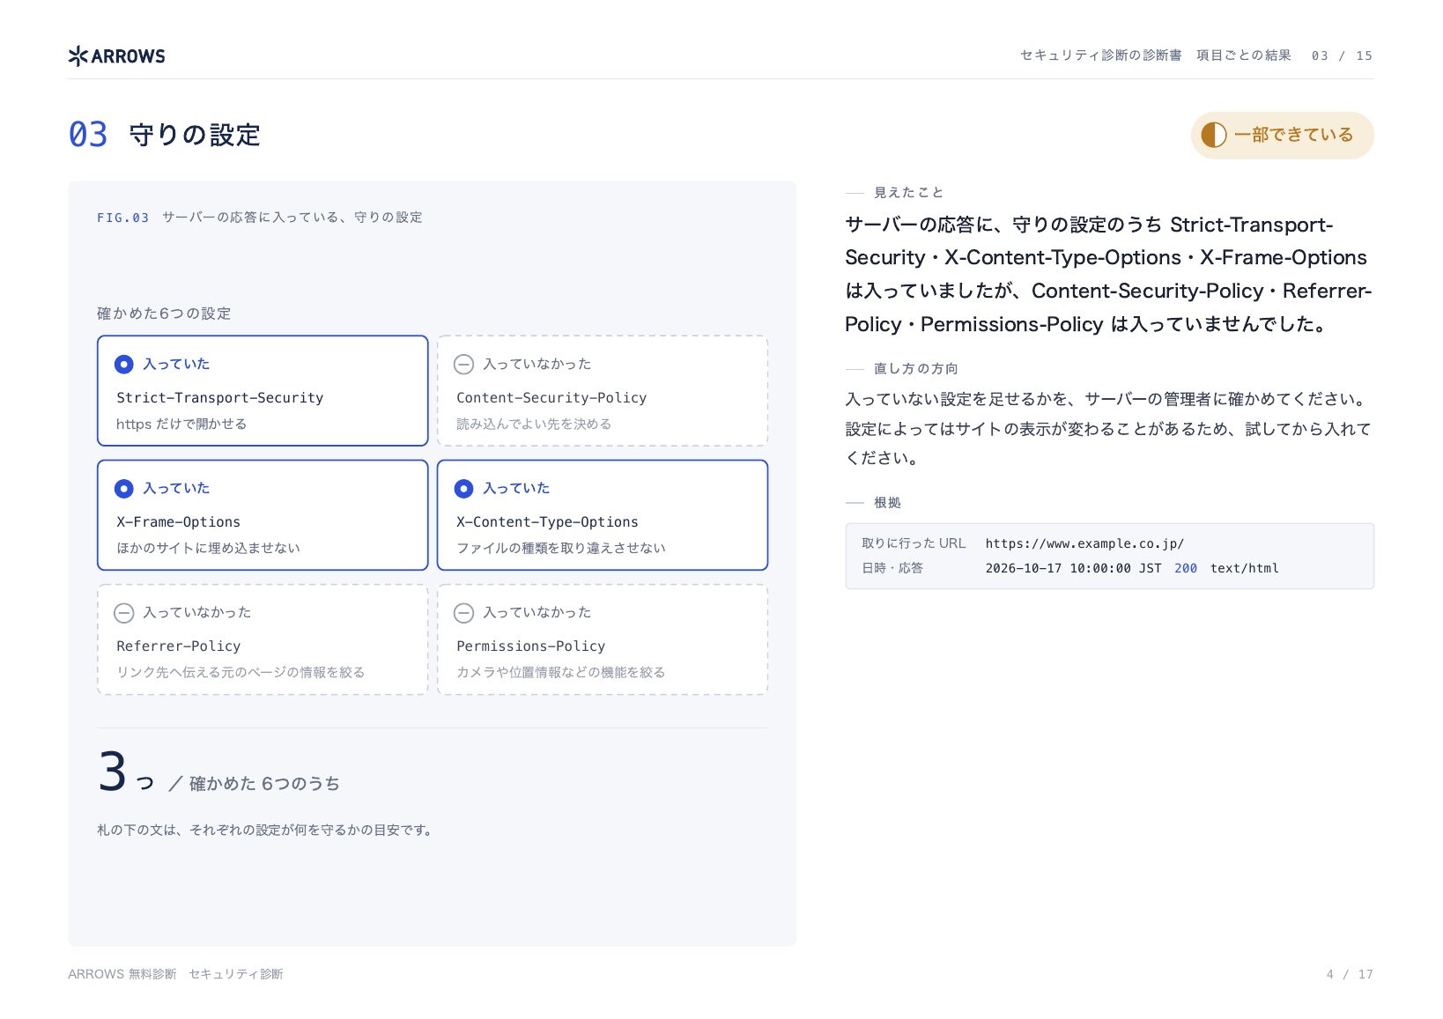This screenshot has height=1019, width=1443.
Task: Click the 見えたこと section label
Action: 908,192
